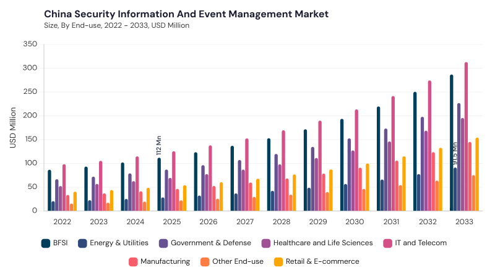Click the BFSI legend color swatch
Screen dimensions: 495x278
pyautogui.click(x=46, y=243)
